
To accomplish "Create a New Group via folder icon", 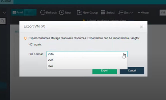I will (79, 12).
